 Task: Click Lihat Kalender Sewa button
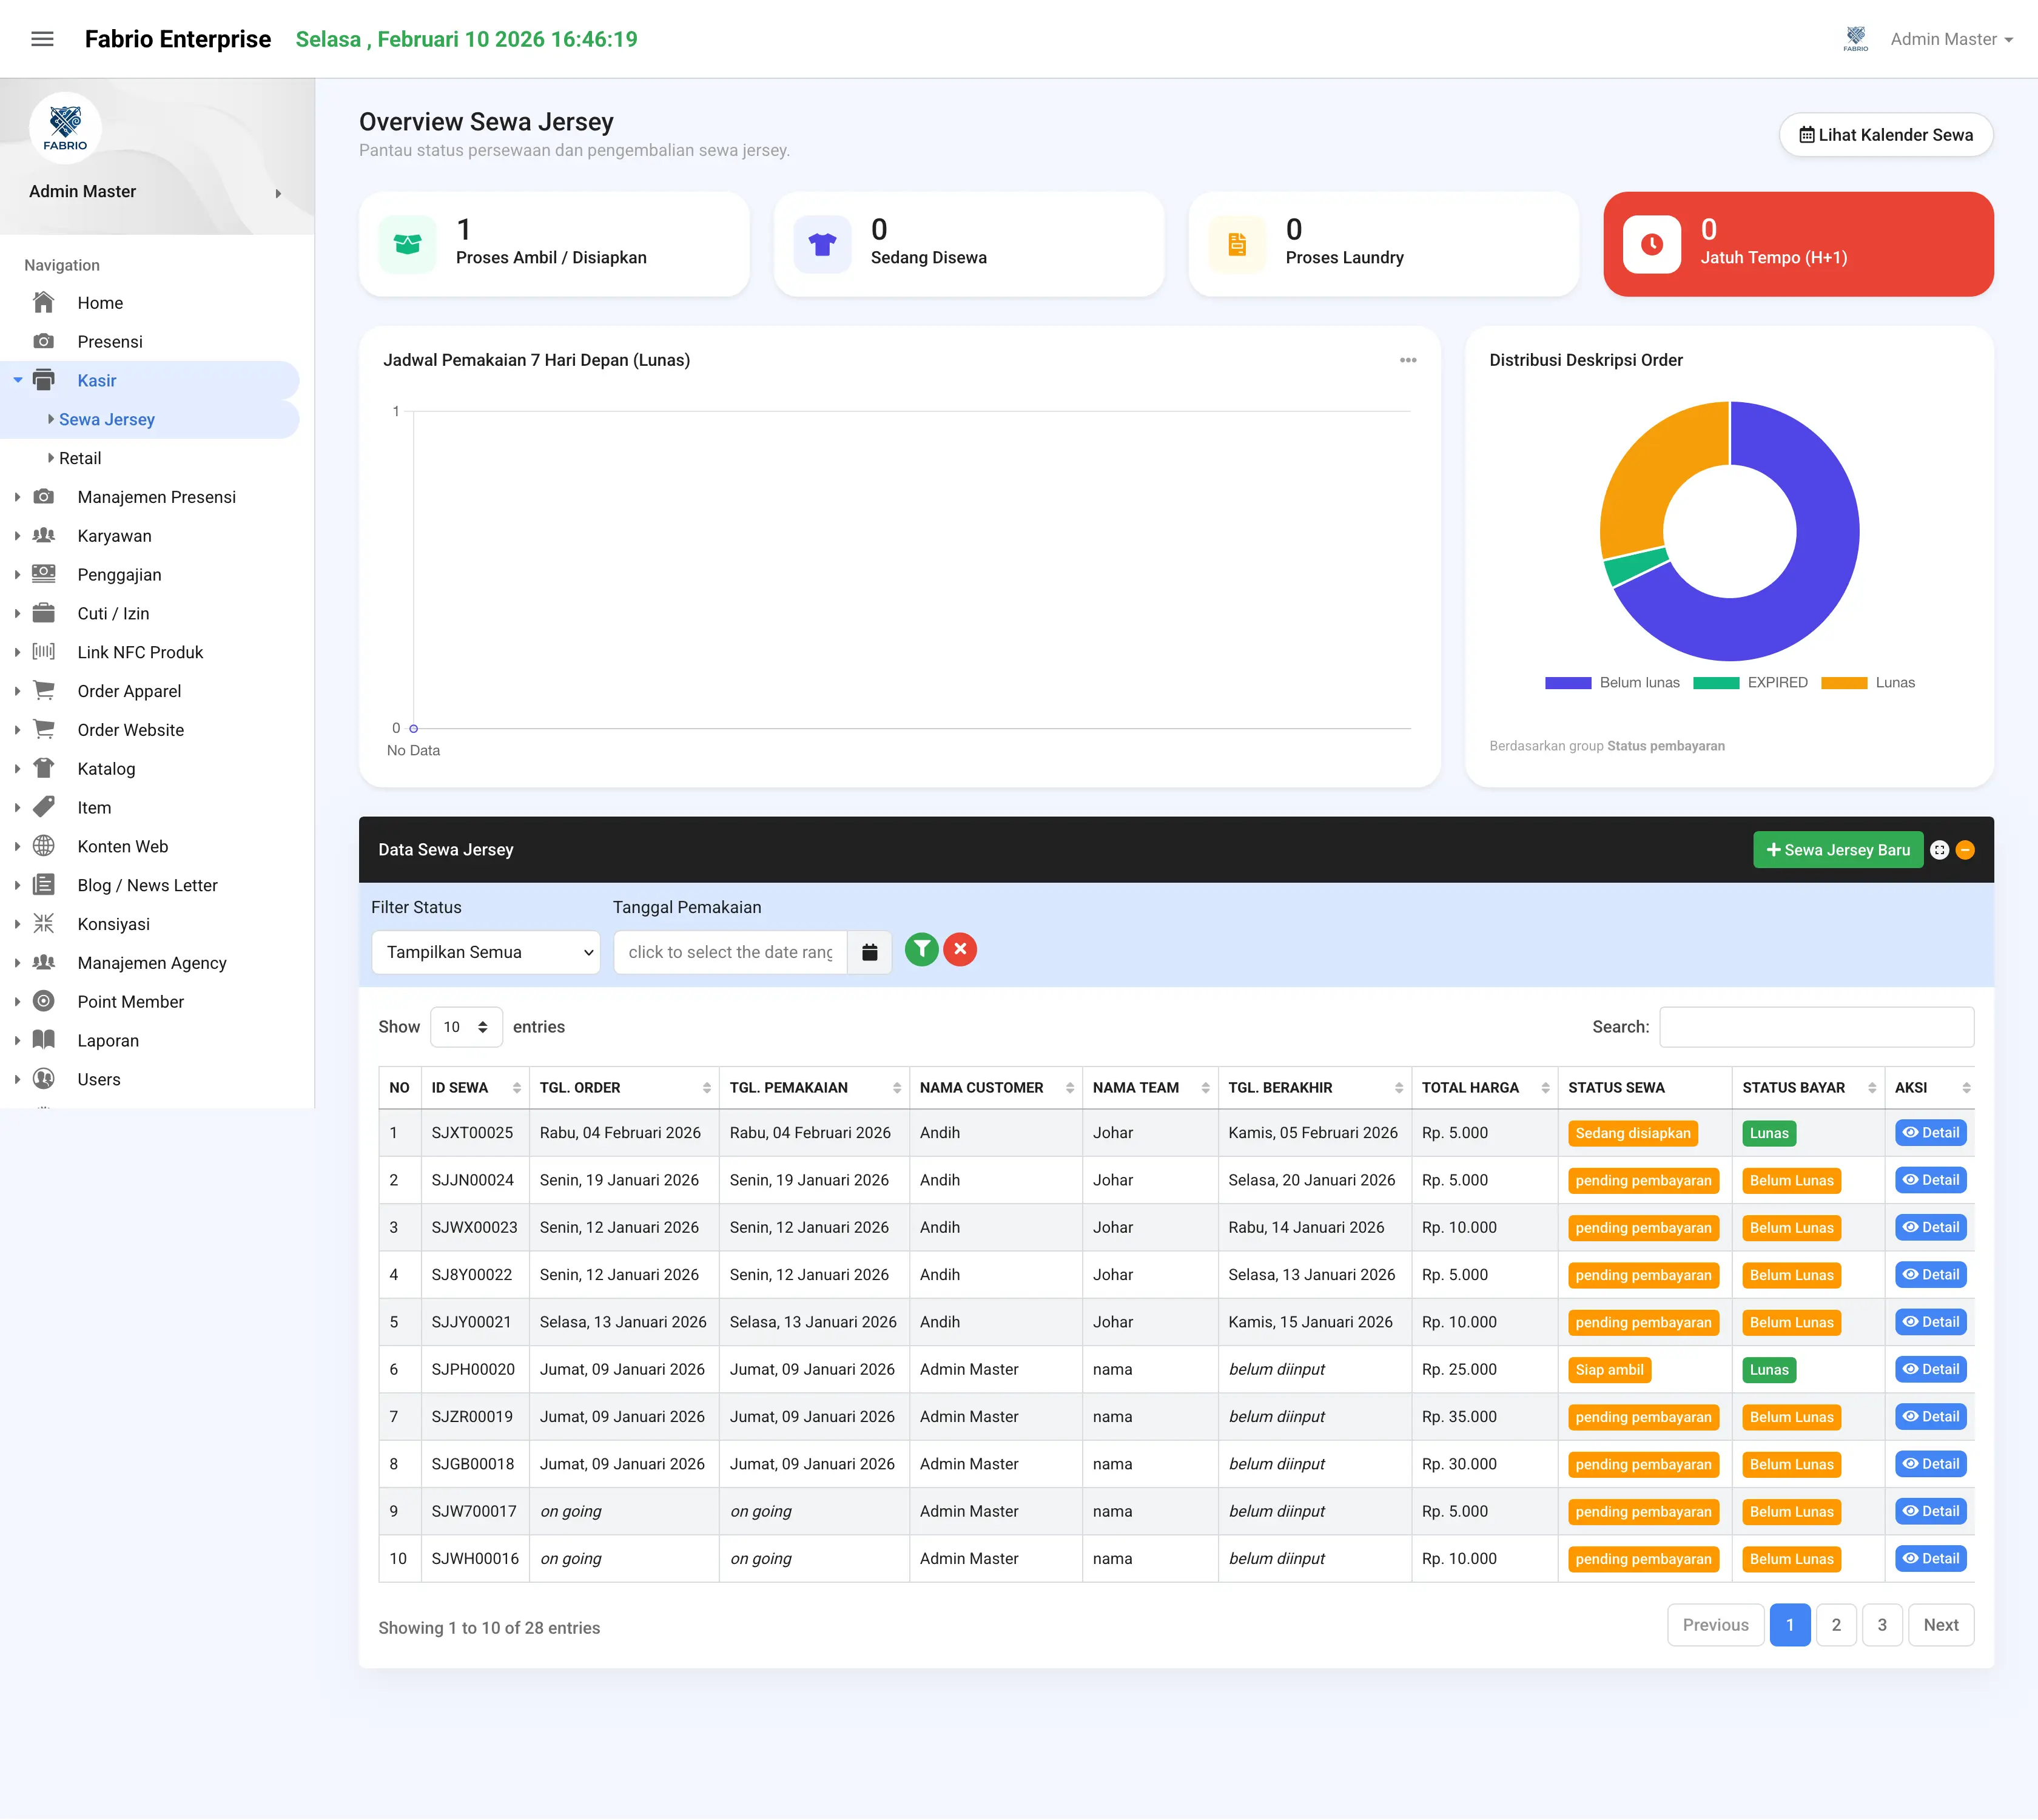click(x=1885, y=135)
